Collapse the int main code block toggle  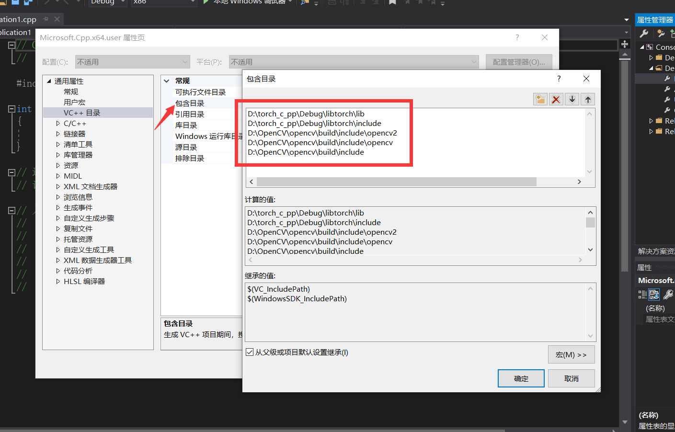coord(11,109)
